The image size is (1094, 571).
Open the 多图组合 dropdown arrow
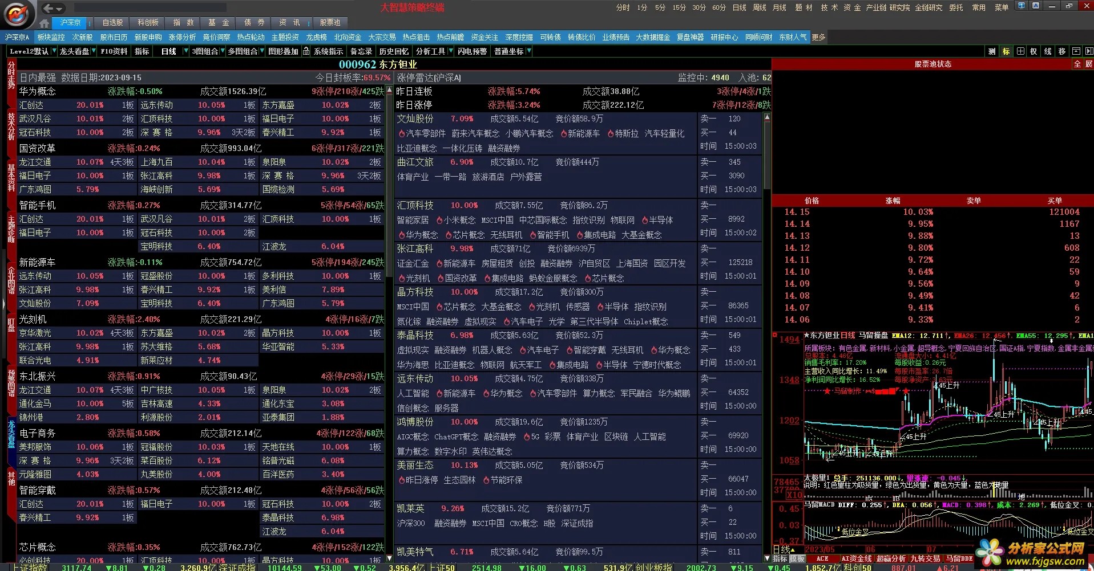tap(262, 51)
